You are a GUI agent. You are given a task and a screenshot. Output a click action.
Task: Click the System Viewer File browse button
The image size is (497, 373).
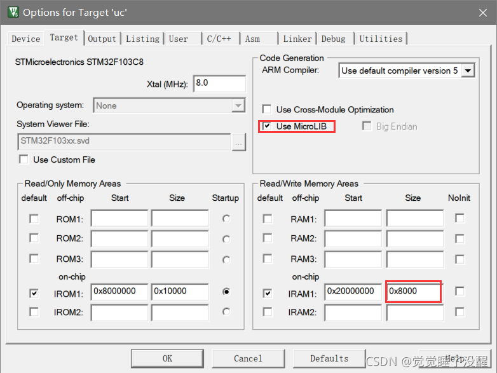tap(239, 142)
